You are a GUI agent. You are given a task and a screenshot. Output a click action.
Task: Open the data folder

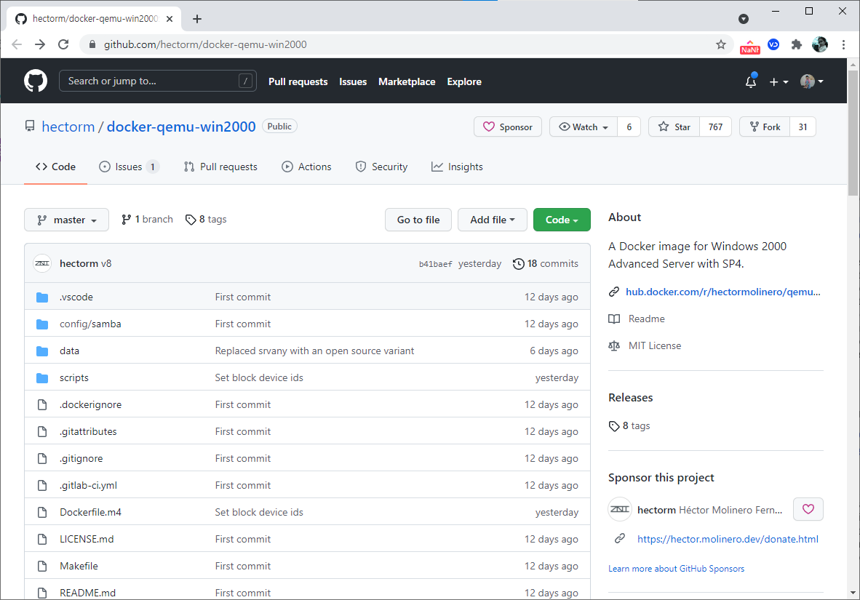[x=70, y=351]
